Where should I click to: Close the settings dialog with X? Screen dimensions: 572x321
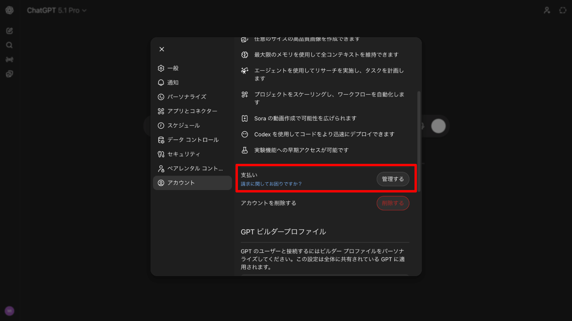point(162,49)
